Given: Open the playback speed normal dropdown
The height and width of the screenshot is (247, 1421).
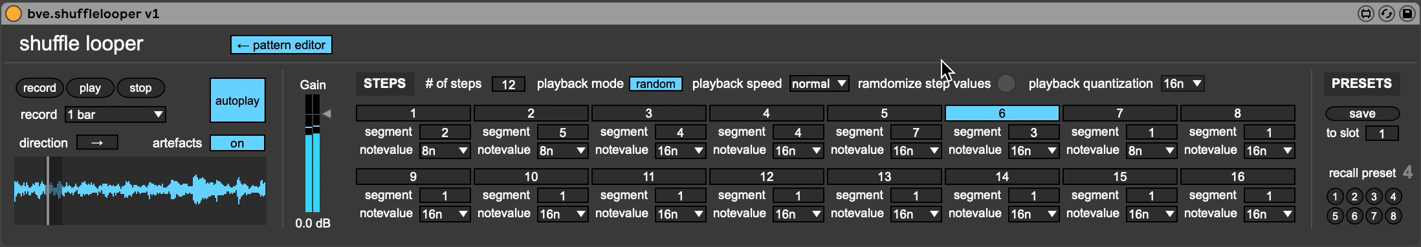Looking at the screenshot, I should [x=819, y=83].
